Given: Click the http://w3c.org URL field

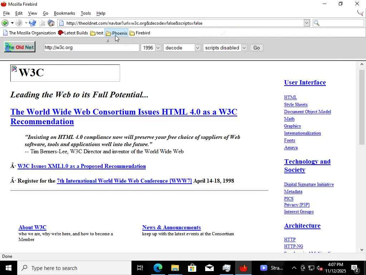Looking at the screenshot, I should [91, 48].
